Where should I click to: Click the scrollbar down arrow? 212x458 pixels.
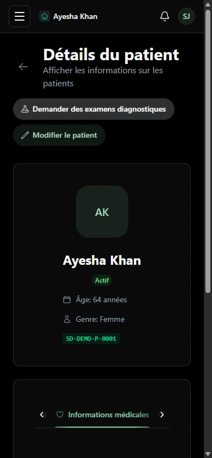click(x=208, y=455)
